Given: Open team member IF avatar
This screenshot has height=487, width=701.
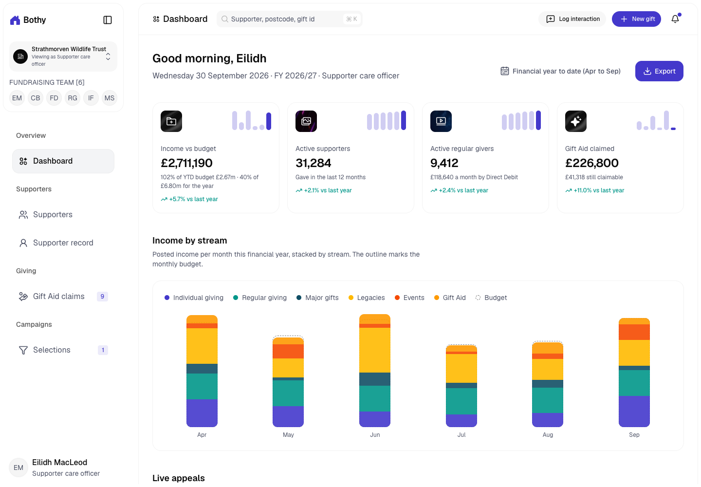Looking at the screenshot, I should tap(91, 98).
